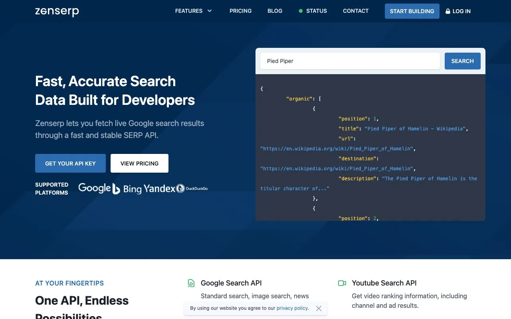
Task: Click the View Pricing button
Action: [139, 163]
